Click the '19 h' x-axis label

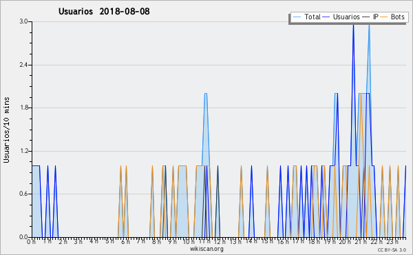click(330, 241)
